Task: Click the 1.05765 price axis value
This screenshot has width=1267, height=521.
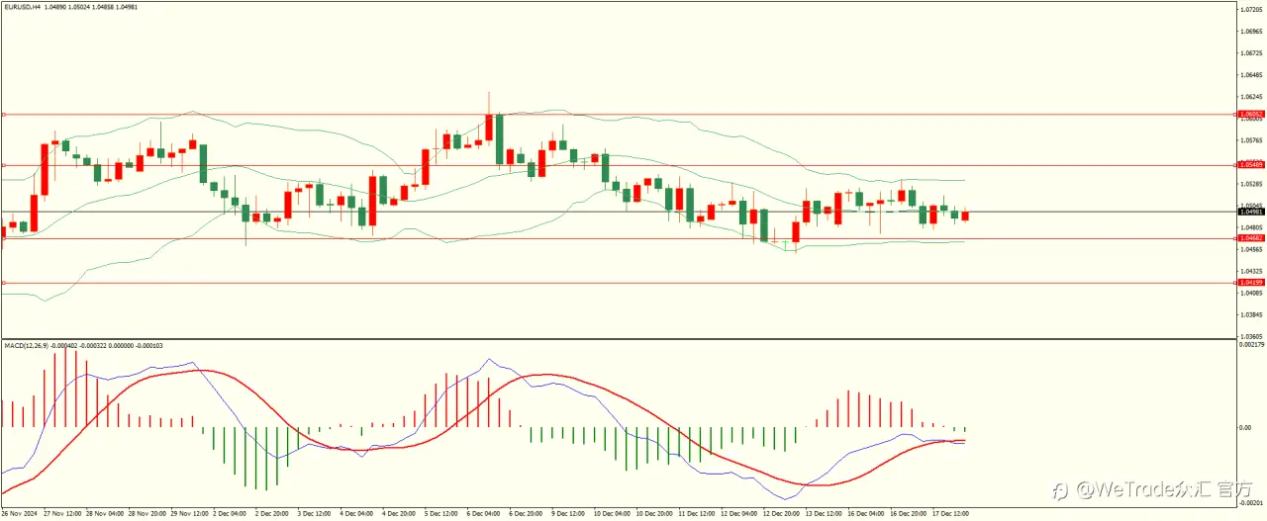Action: tap(1251, 140)
